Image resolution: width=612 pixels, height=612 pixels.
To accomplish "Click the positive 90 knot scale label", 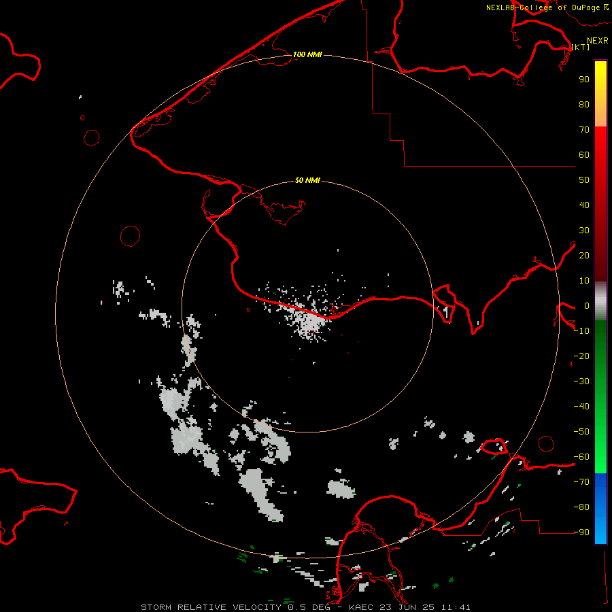I will (x=584, y=80).
